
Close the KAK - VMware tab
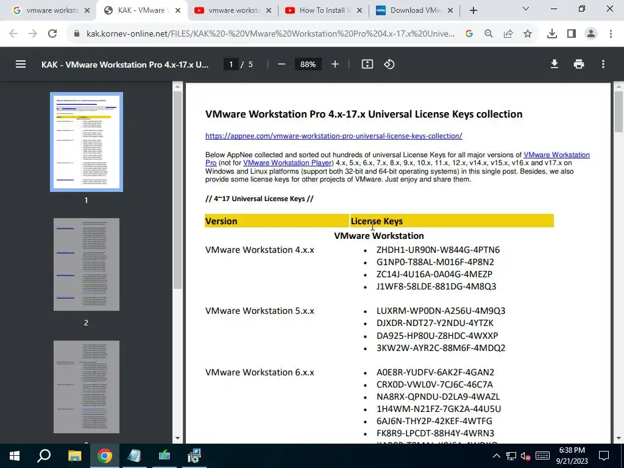(178, 11)
